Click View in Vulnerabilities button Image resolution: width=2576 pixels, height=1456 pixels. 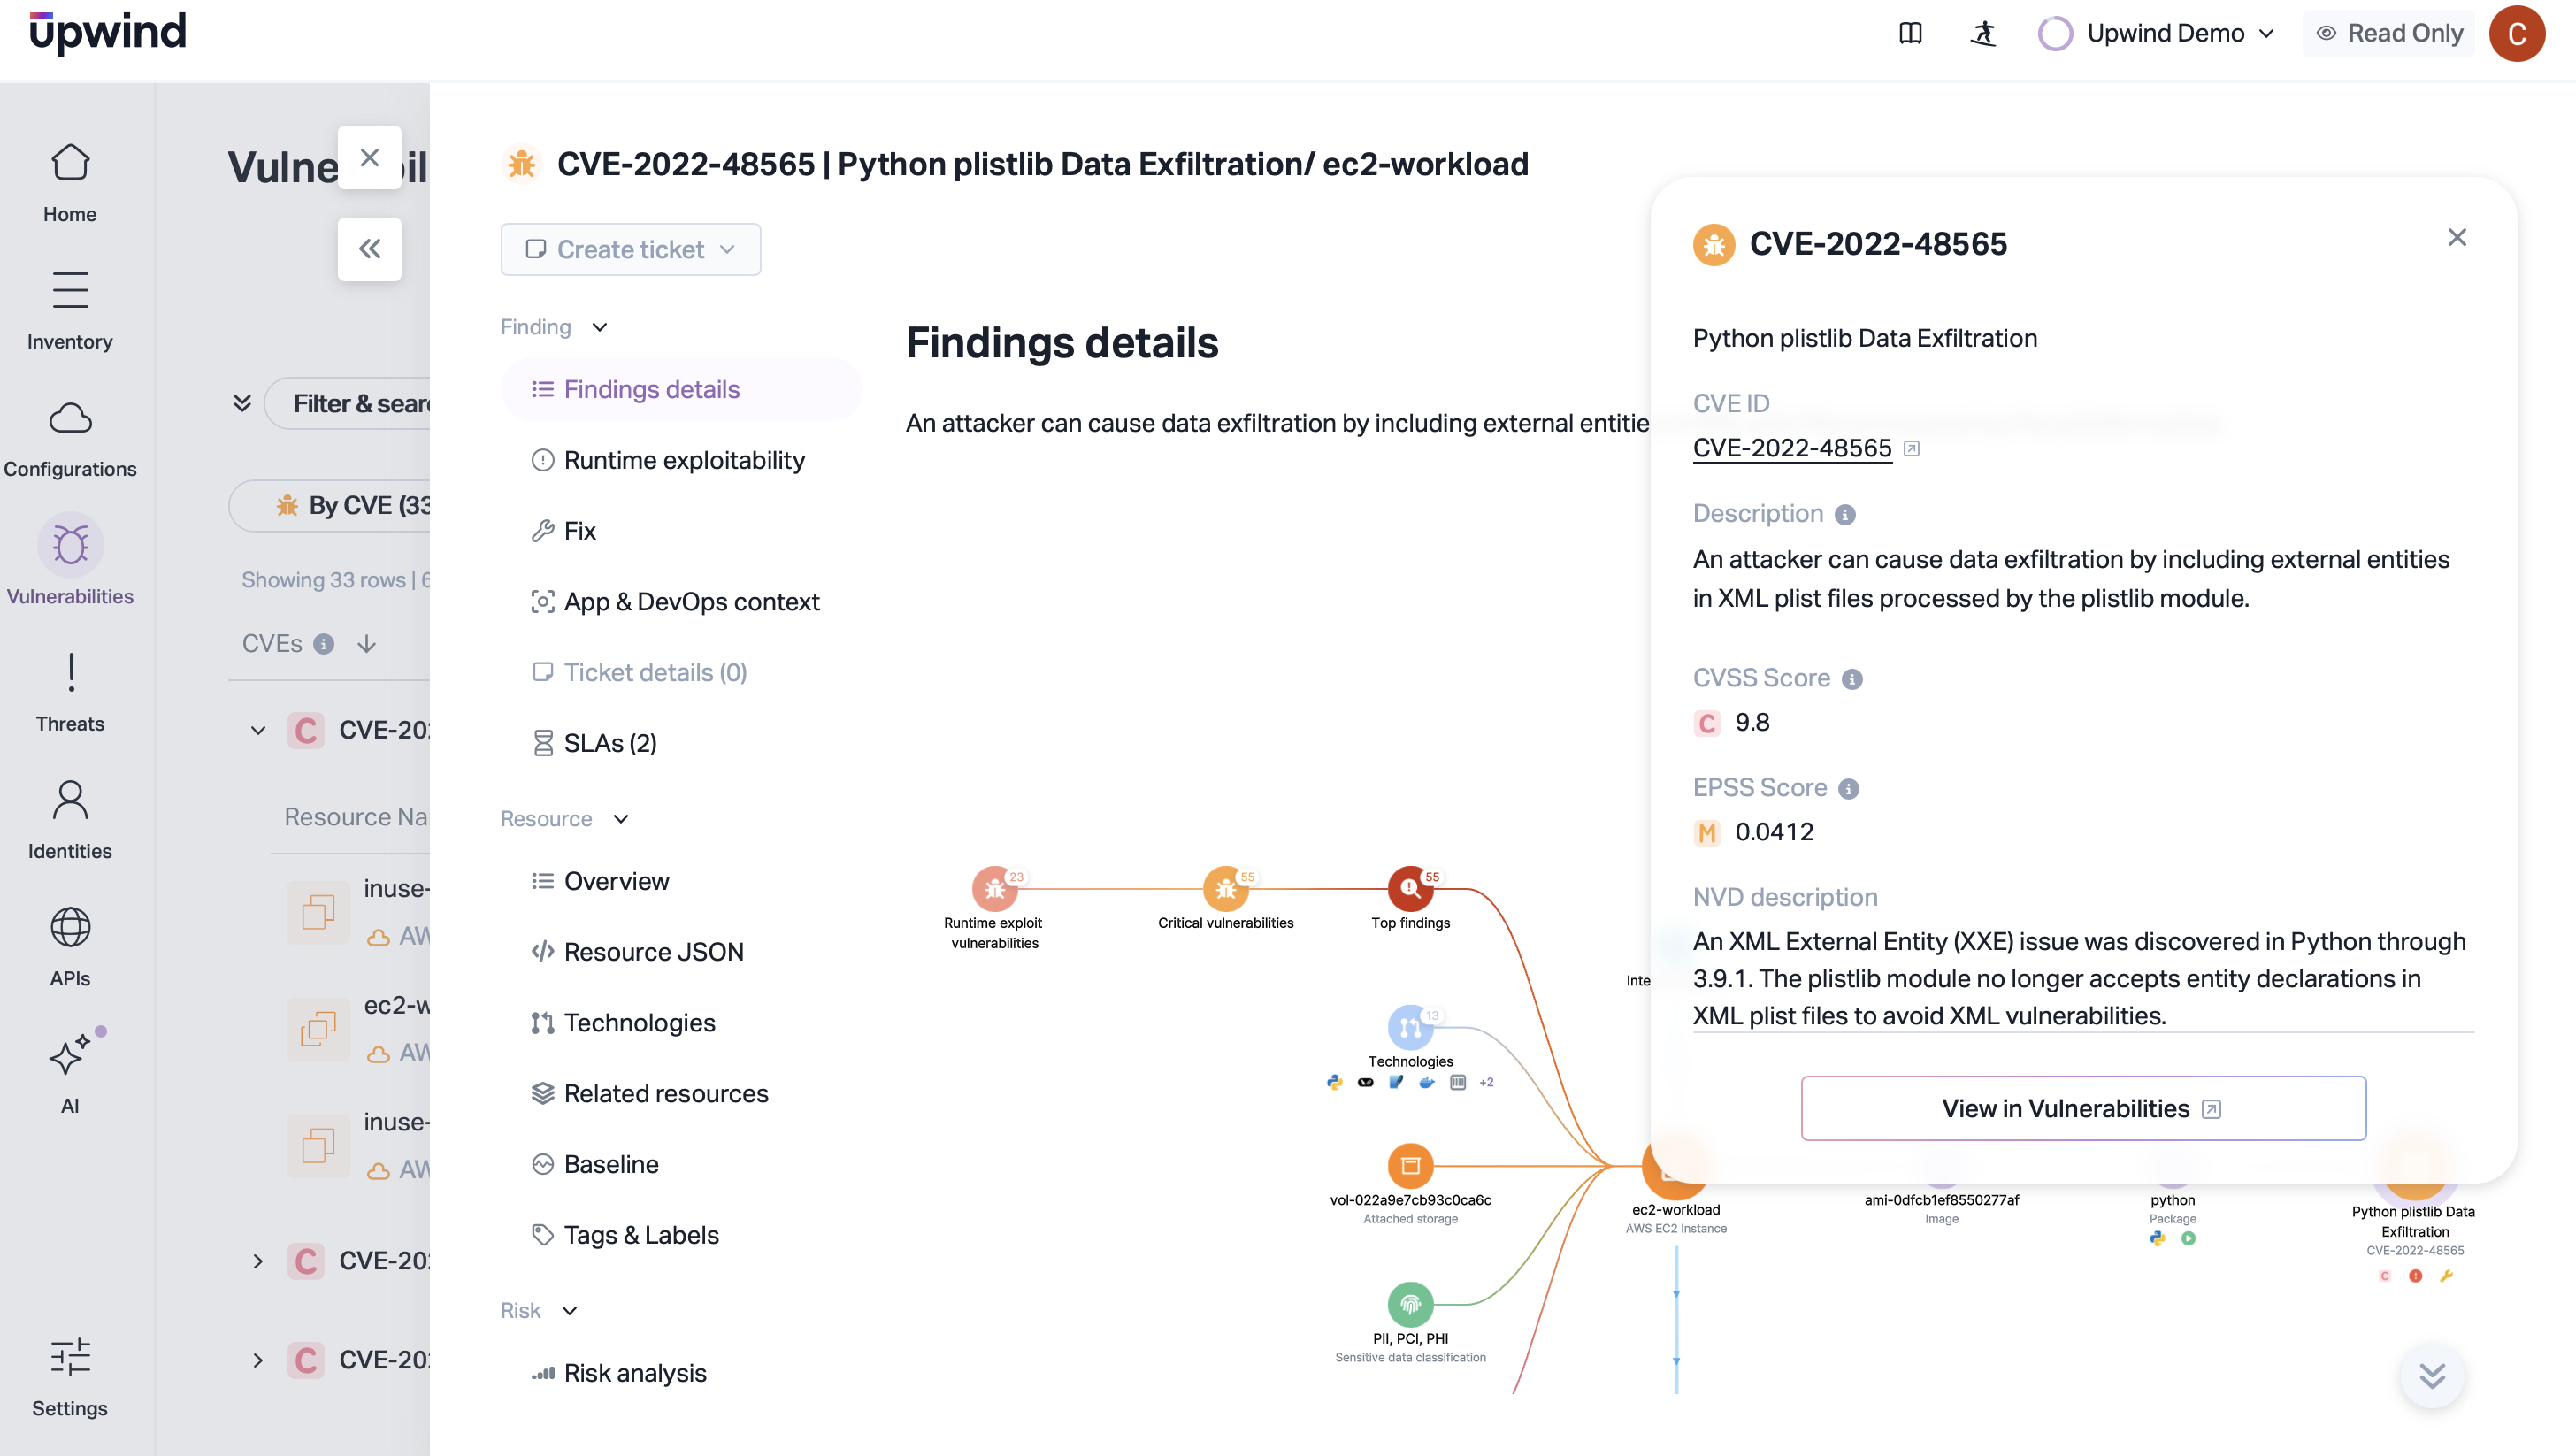[2082, 1108]
